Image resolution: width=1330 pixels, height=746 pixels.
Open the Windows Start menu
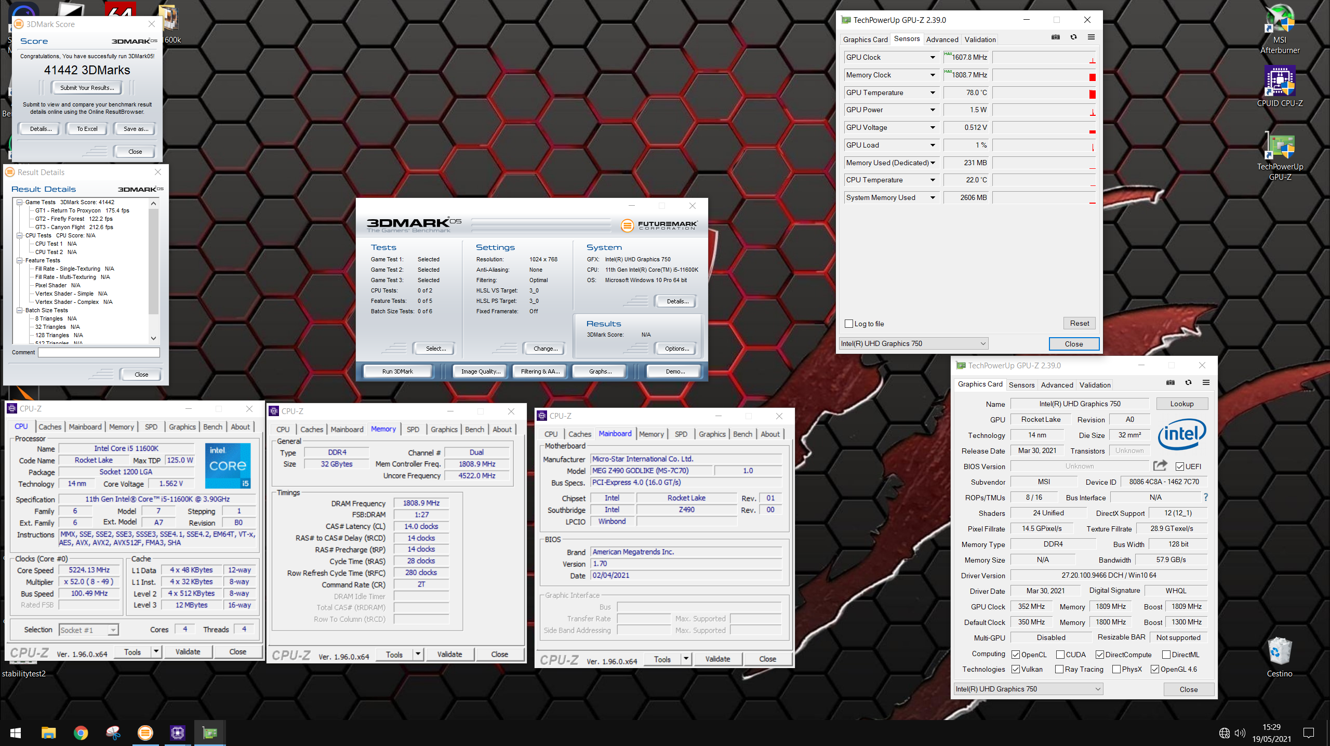click(x=16, y=733)
